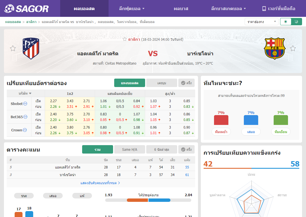Favorite Atletico Madrid with the star icon

tap(13, 48)
